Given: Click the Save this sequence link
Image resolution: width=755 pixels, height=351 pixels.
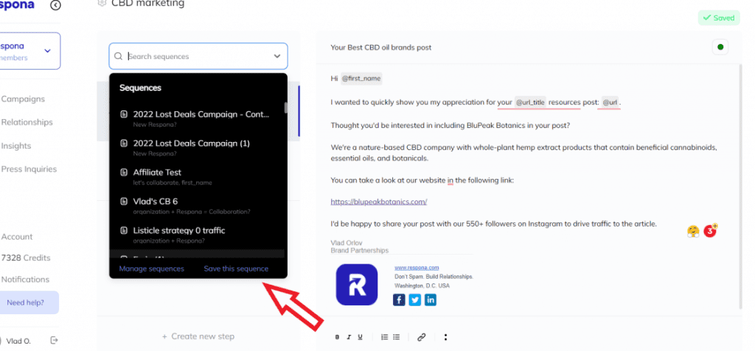Looking at the screenshot, I should click(236, 269).
